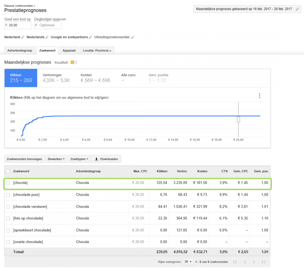Switch to the Advertentiegroep tab
The width and height of the screenshot is (304, 271).
[x=20, y=50]
